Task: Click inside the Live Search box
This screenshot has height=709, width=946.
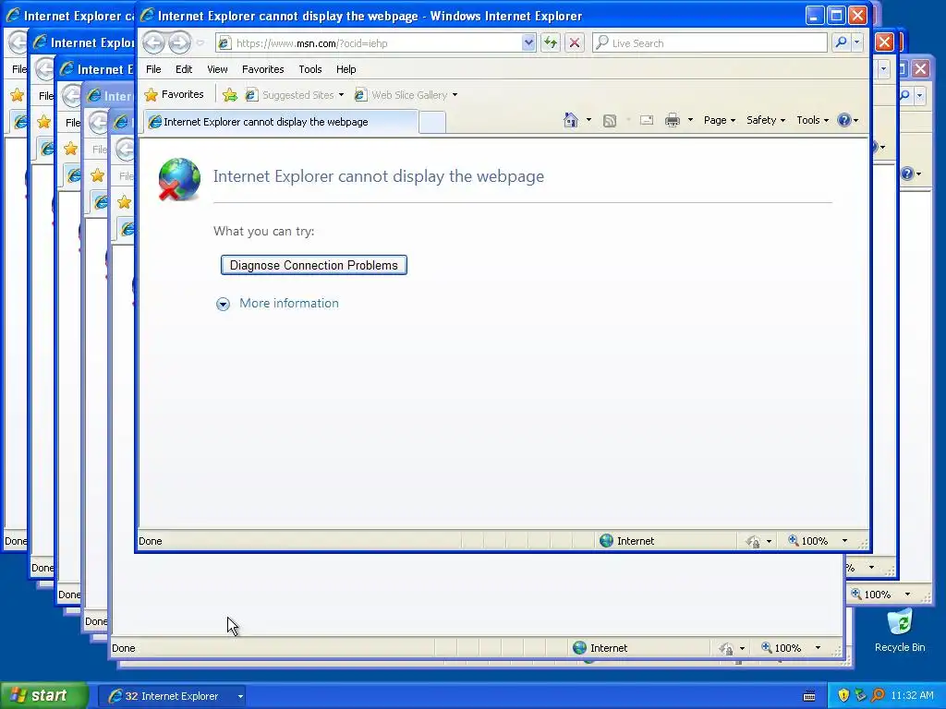Action: (709, 42)
